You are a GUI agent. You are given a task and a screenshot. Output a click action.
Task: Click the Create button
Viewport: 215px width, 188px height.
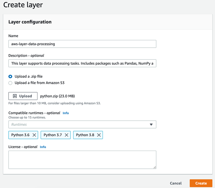[x=201, y=183]
